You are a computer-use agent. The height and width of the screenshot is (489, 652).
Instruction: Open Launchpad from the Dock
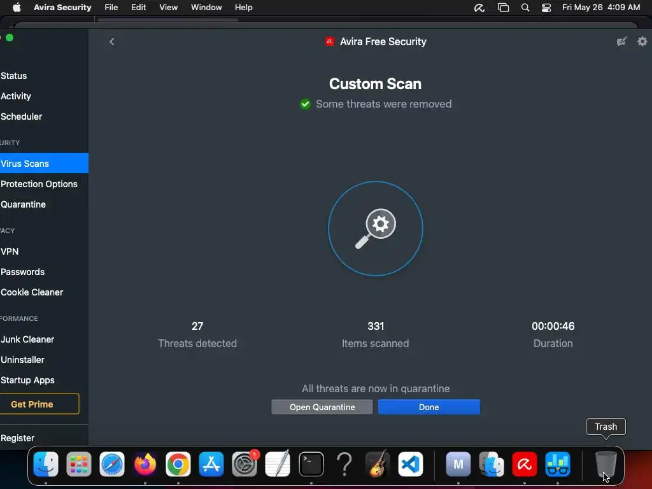[x=78, y=464]
